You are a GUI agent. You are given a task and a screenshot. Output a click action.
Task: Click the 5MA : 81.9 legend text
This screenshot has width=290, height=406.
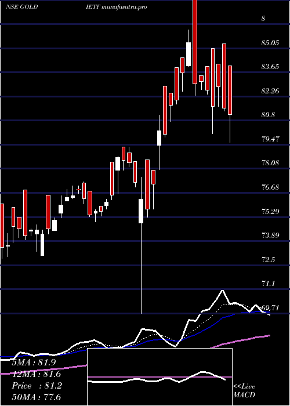[x=34, y=362]
